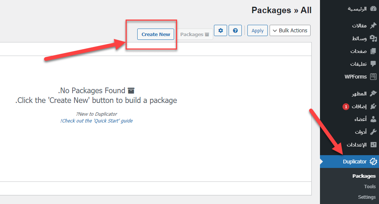Click the wrench icon for أدوات

point(373,132)
